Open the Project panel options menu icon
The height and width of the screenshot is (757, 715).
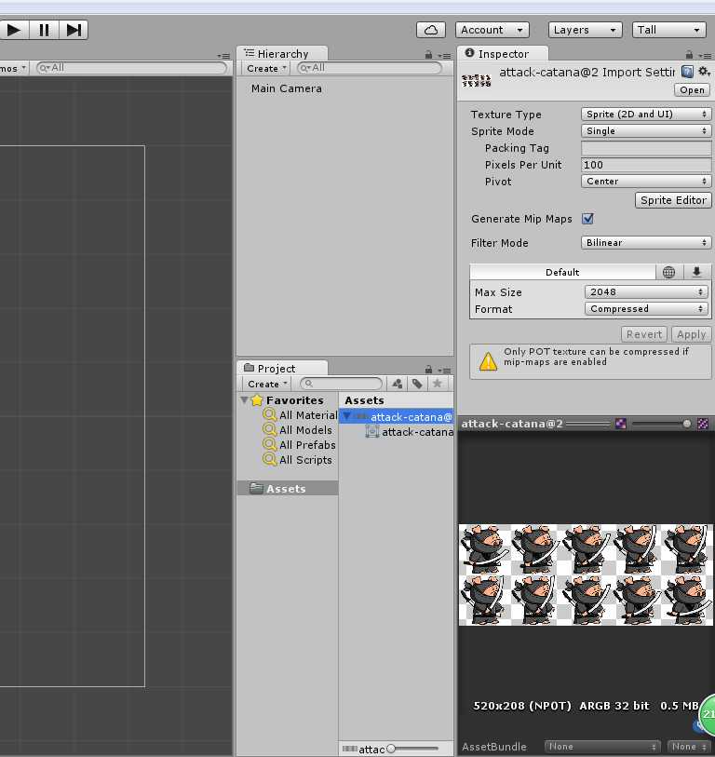(445, 371)
